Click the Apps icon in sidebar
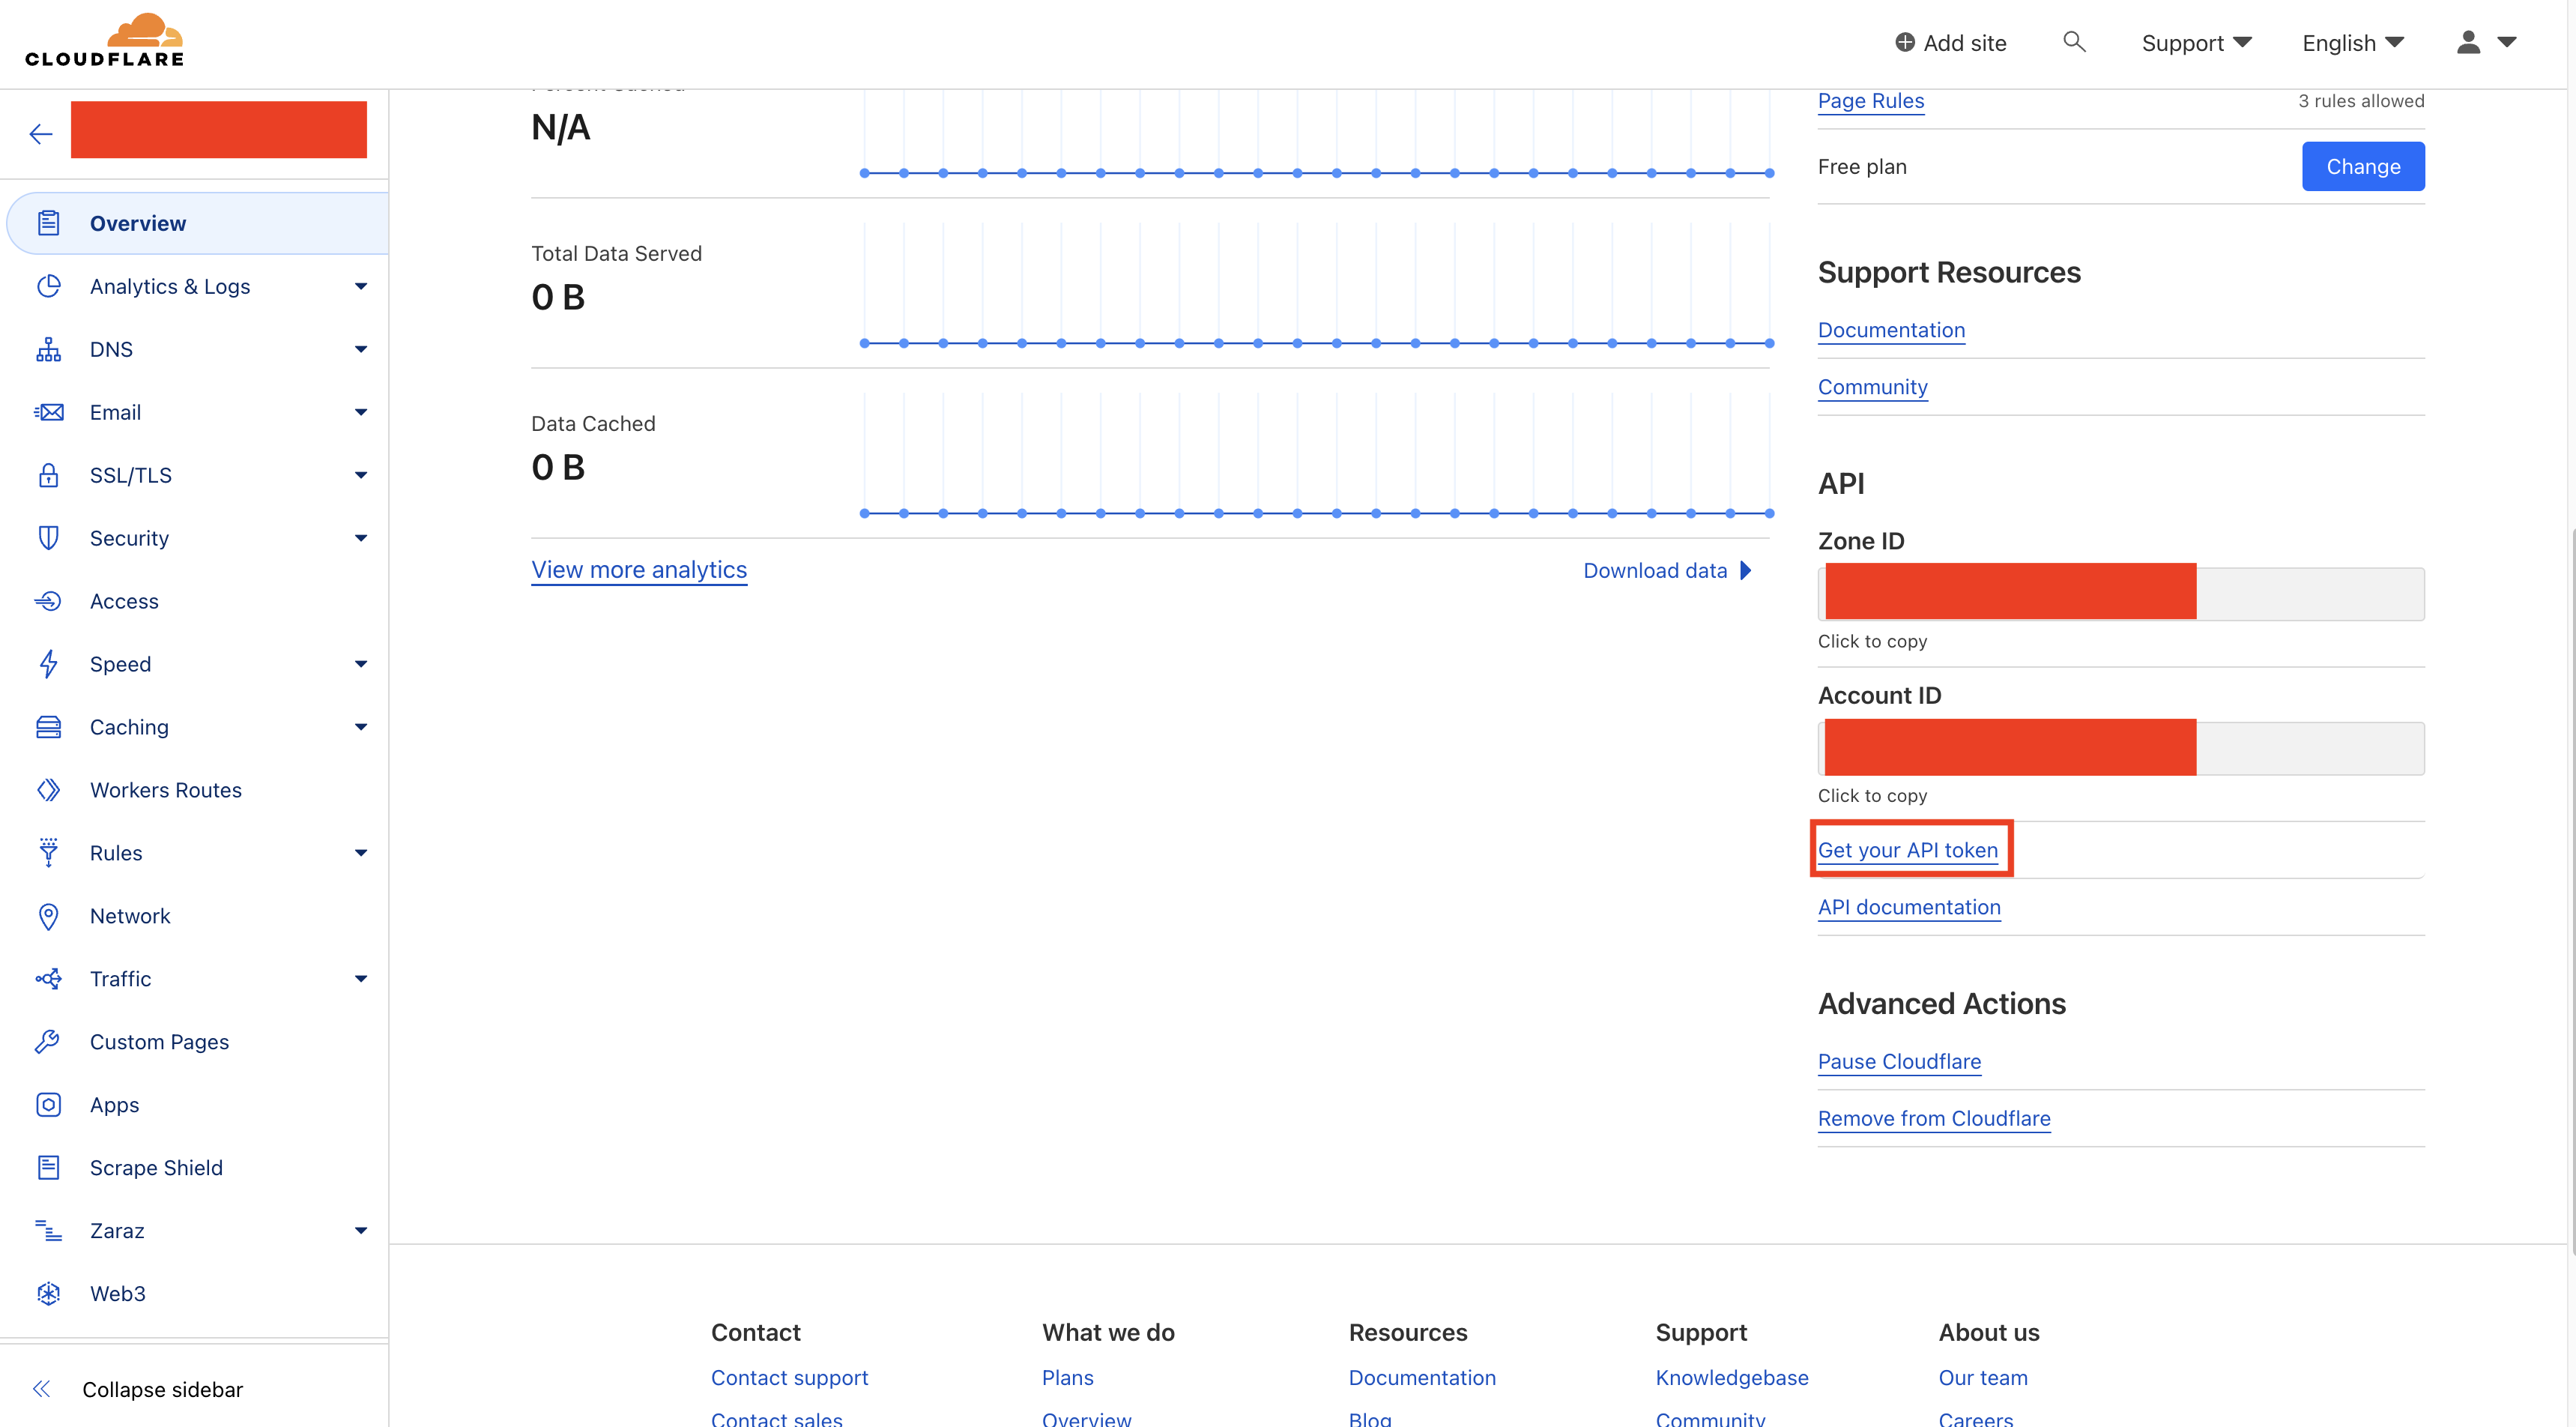 [x=49, y=1105]
